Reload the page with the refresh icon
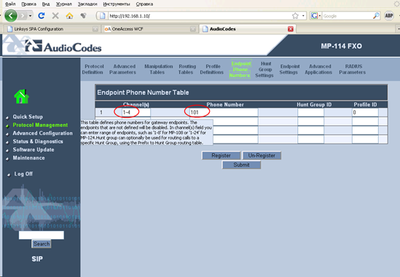The width and height of the screenshot is (400, 277). [x=42, y=16]
